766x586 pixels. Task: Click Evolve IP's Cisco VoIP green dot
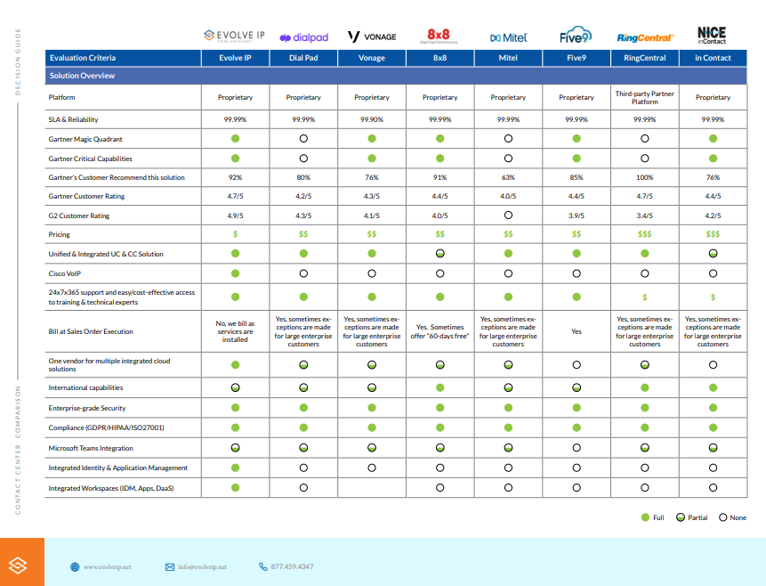pos(236,273)
